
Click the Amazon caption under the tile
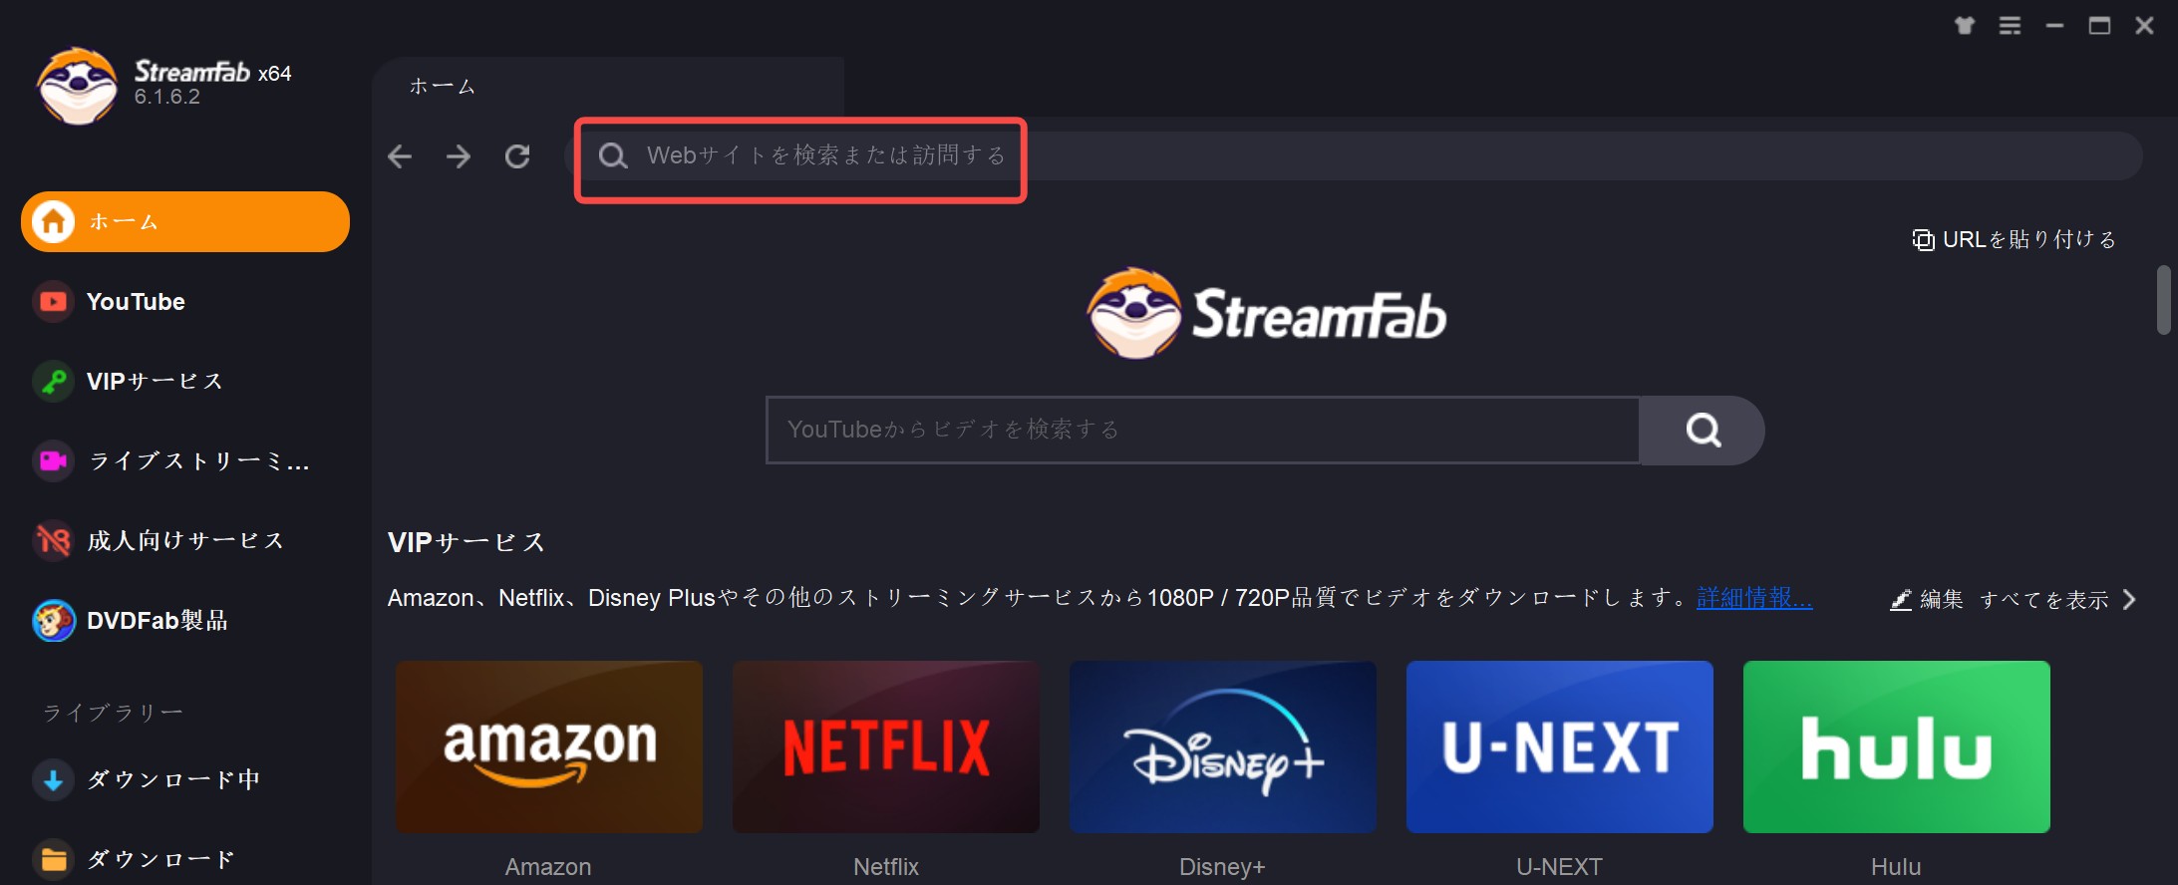[x=548, y=867]
